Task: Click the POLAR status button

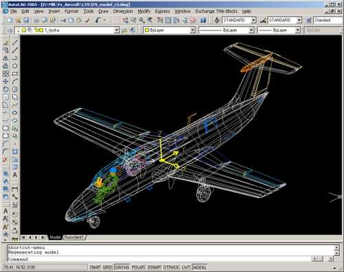Action: pos(138,267)
